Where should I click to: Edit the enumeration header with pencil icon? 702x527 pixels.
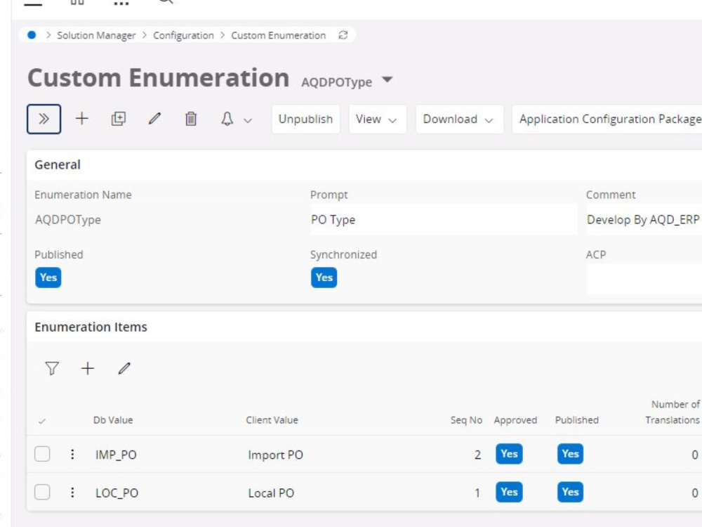[x=154, y=119]
